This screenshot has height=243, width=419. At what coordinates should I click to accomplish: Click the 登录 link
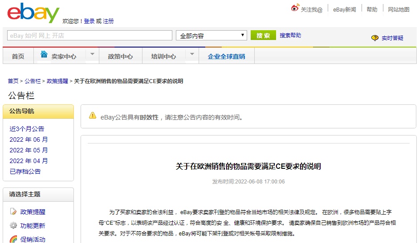pos(89,21)
